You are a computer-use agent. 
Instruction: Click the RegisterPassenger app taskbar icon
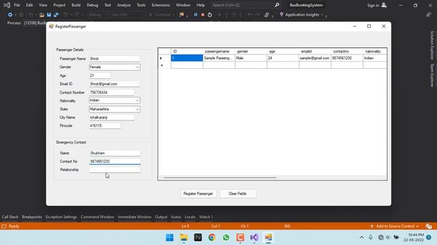pos(268,238)
